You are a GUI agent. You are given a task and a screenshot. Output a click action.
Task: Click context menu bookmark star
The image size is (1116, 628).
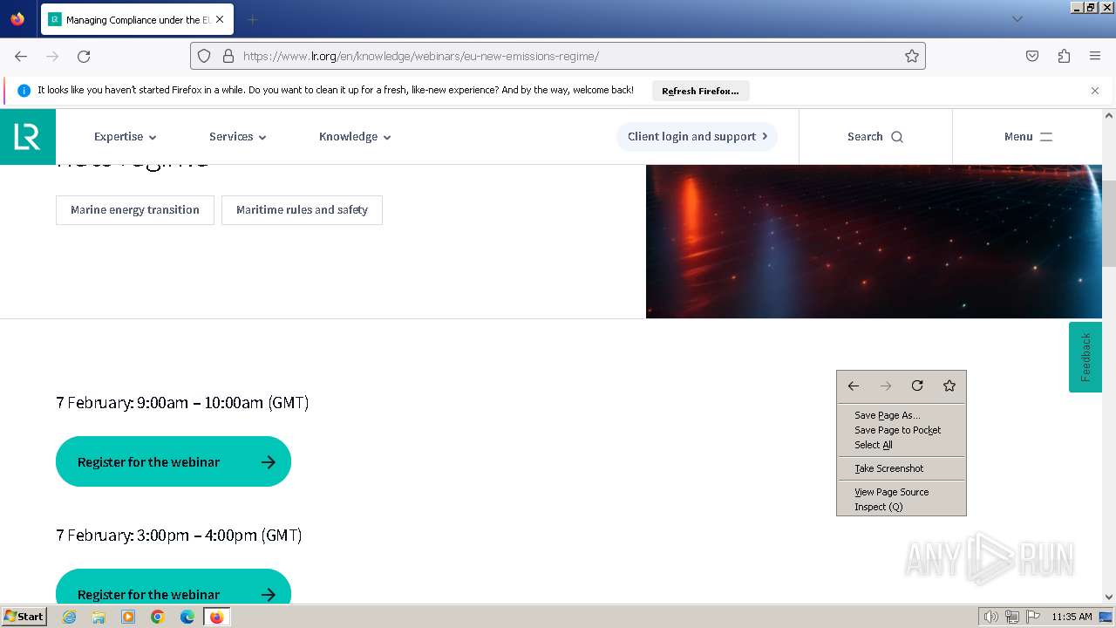click(x=949, y=386)
